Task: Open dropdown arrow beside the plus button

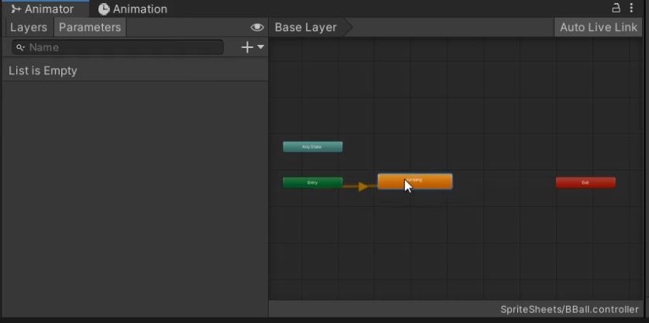Action: 261,47
